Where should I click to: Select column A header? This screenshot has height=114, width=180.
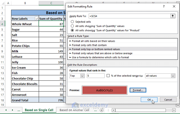pos(8,3)
